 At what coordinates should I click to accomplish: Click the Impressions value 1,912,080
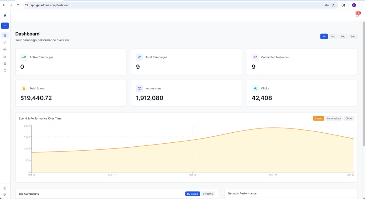click(x=150, y=98)
